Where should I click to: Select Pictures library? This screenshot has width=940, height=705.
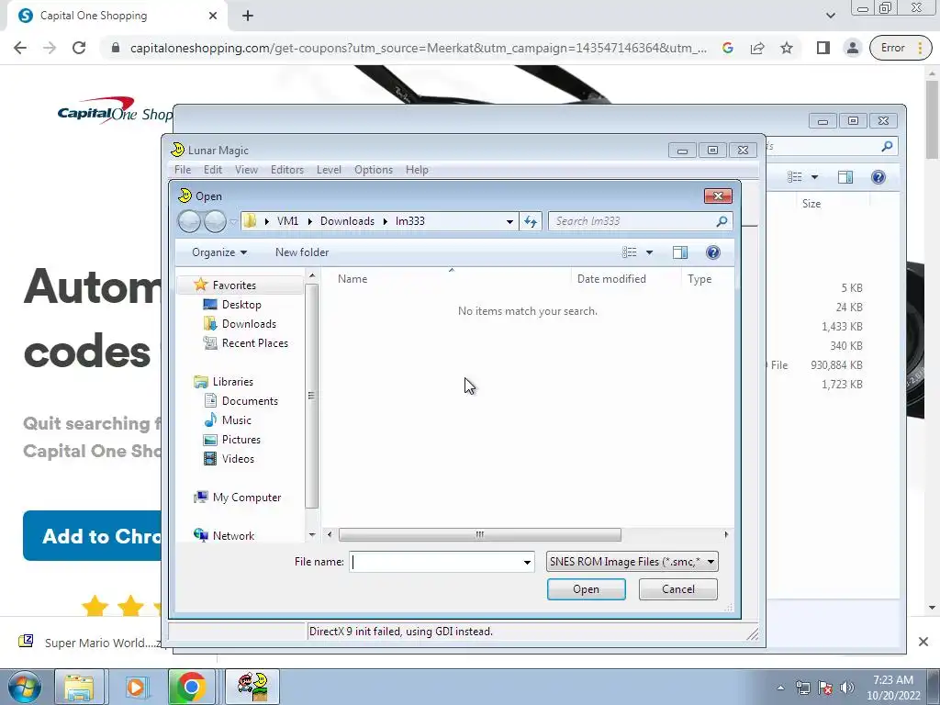pyautogui.click(x=241, y=439)
